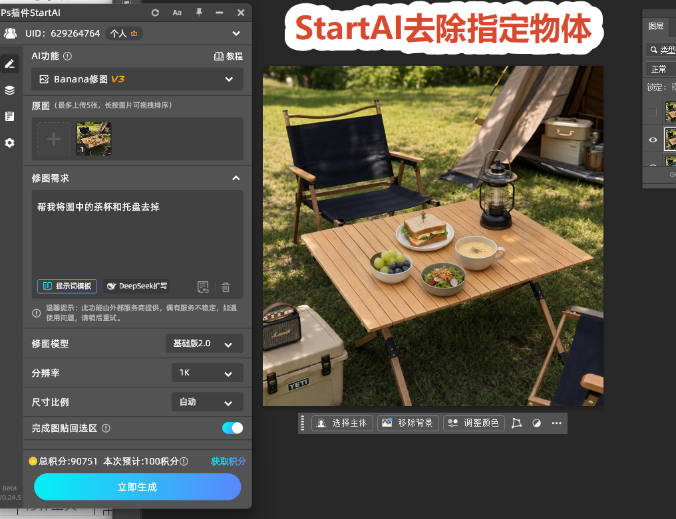The width and height of the screenshot is (676, 519).
Task: Open the 教程 tutorial link
Action: (228, 56)
